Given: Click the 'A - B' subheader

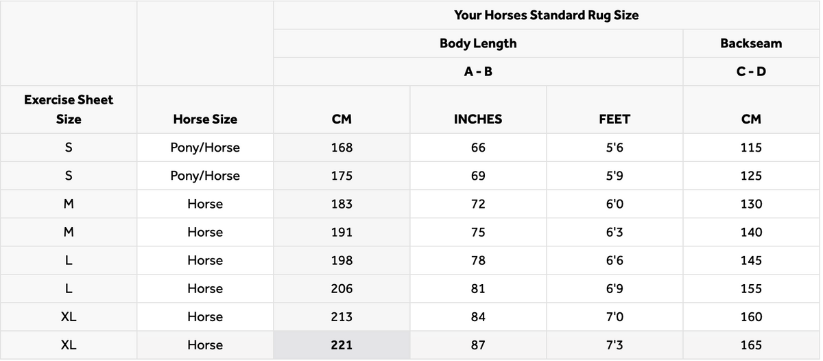Looking at the screenshot, I should coord(478,71).
